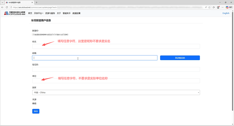Open the Copilot chat button

click(229, 7)
